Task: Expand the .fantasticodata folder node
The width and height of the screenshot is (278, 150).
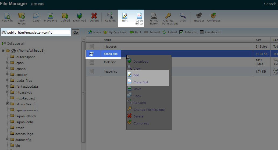Action: 8,86
